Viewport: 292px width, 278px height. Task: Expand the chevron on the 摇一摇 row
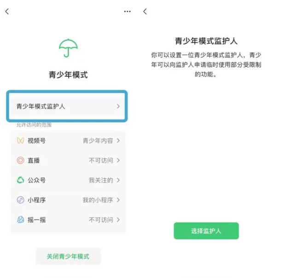tap(118, 220)
